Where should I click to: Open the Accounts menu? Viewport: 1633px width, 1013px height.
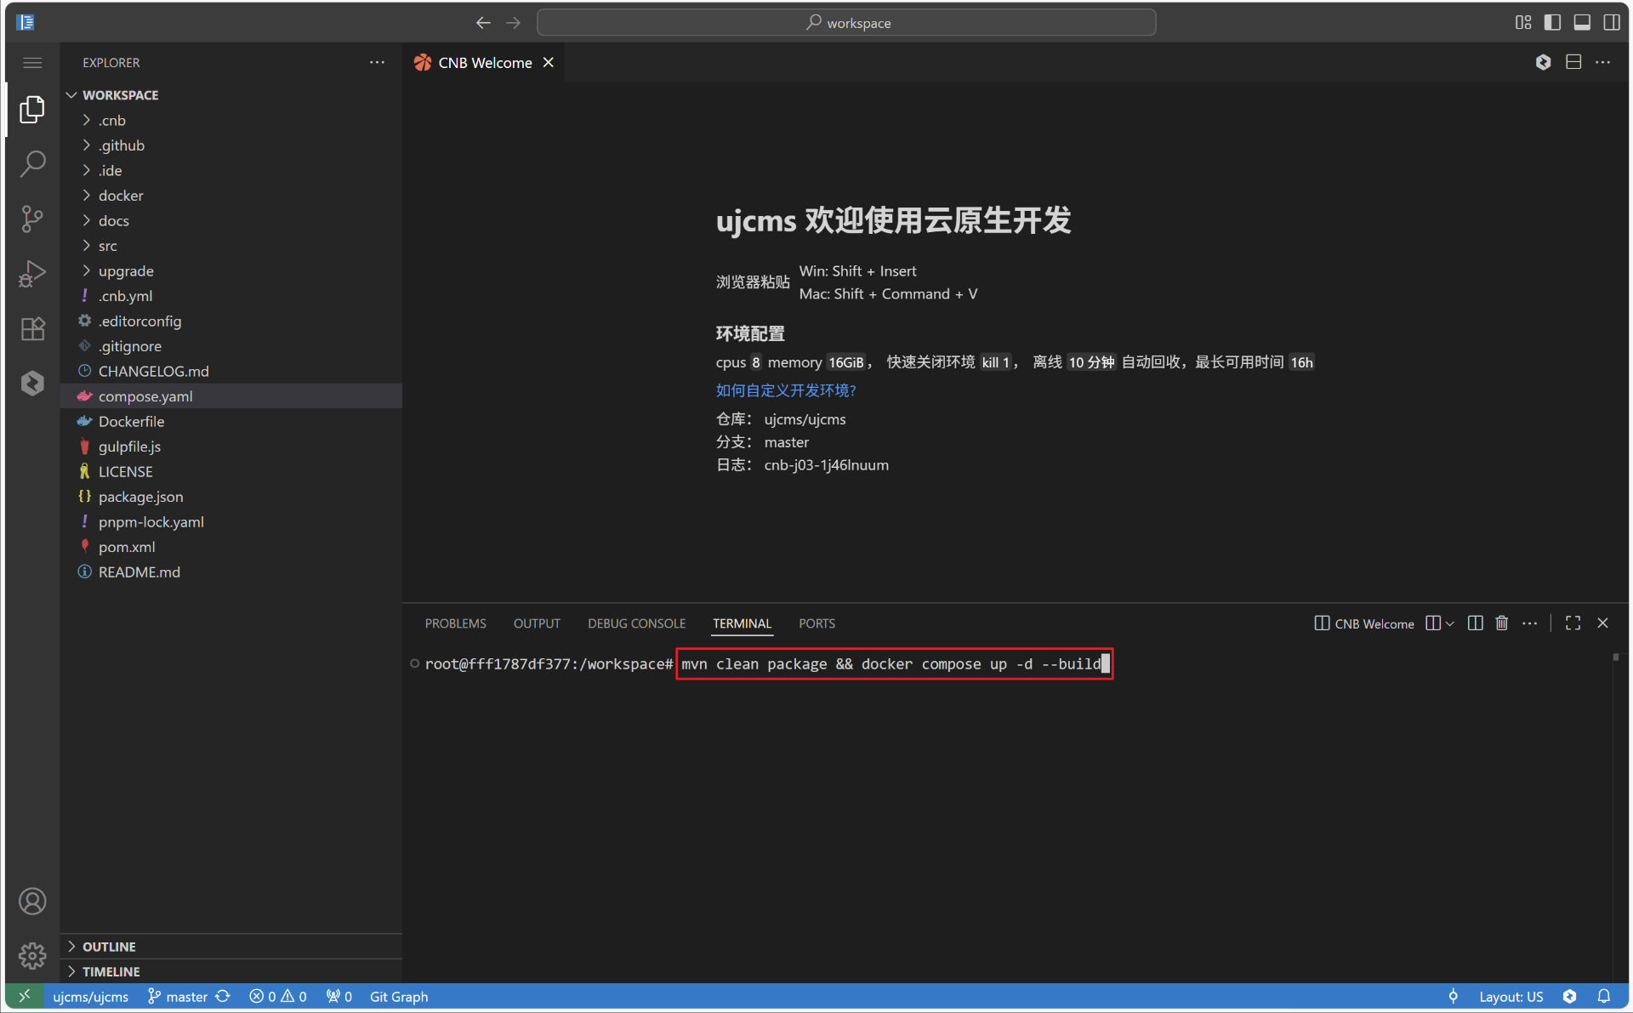pyautogui.click(x=32, y=901)
